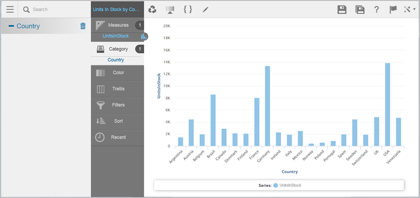Toggle the UnitsInStock series legend swatch
Viewport: 420px width, 198px height.
276,185
